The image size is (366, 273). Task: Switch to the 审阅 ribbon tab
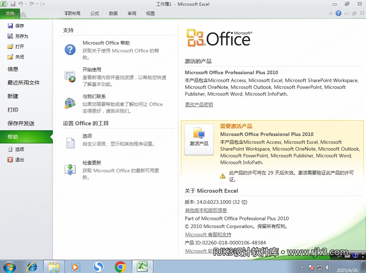click(x=132, y=14)
